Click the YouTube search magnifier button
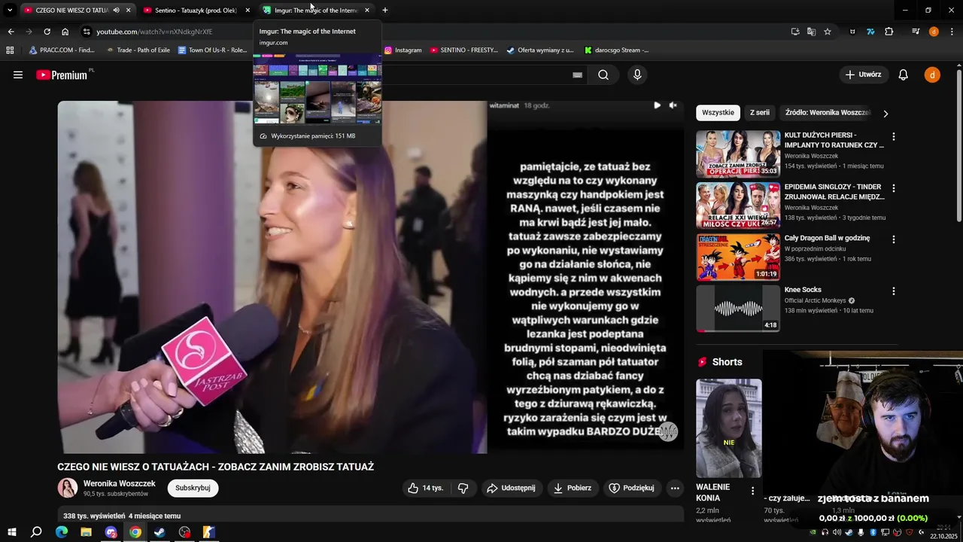 pyautogui.click(x=603, y=75)
